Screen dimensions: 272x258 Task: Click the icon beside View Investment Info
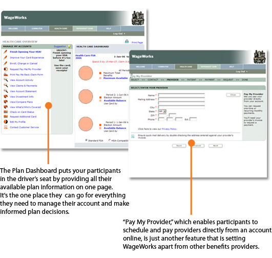(x=6, y=96)
